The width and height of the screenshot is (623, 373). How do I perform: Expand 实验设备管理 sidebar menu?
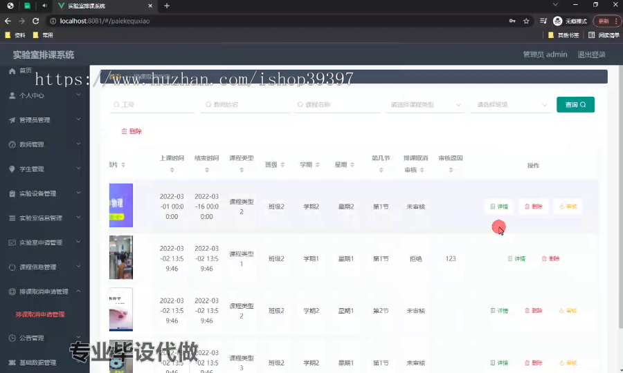click(x=44, y=193)
